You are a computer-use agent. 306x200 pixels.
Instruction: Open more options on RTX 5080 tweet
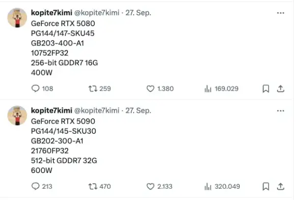point(280,13)
